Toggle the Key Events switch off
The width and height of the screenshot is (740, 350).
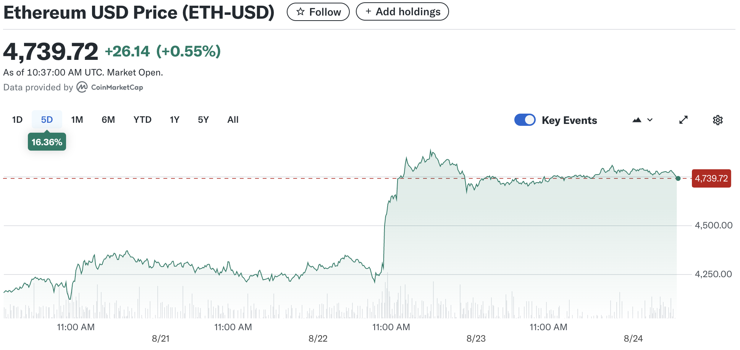[x=525, y=120]
